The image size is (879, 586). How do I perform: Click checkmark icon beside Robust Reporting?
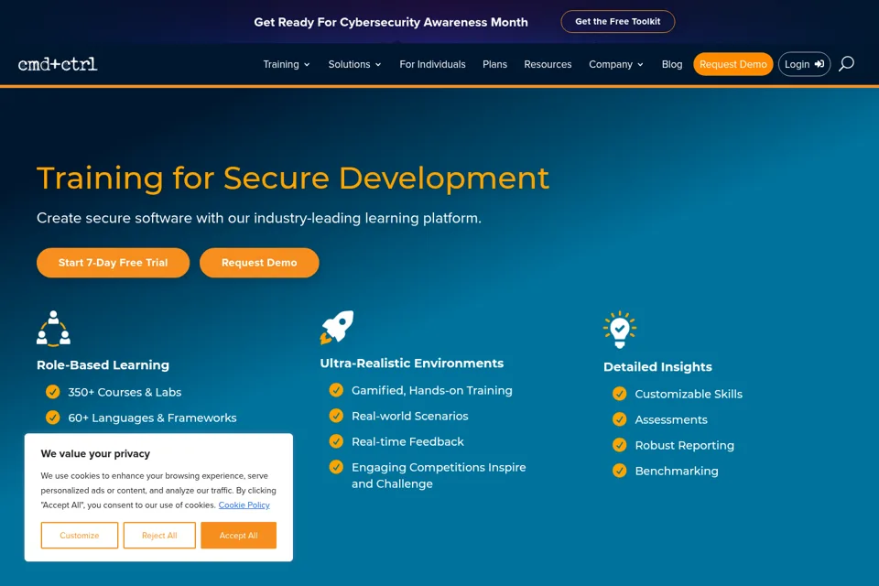pyautogui.click(x=620, y=445)
